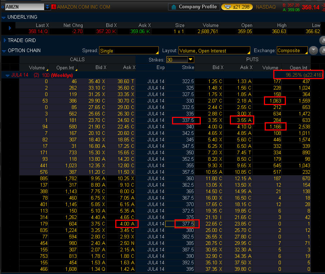Collapse the OPTION CHAIN section

(x=4, y=51)
